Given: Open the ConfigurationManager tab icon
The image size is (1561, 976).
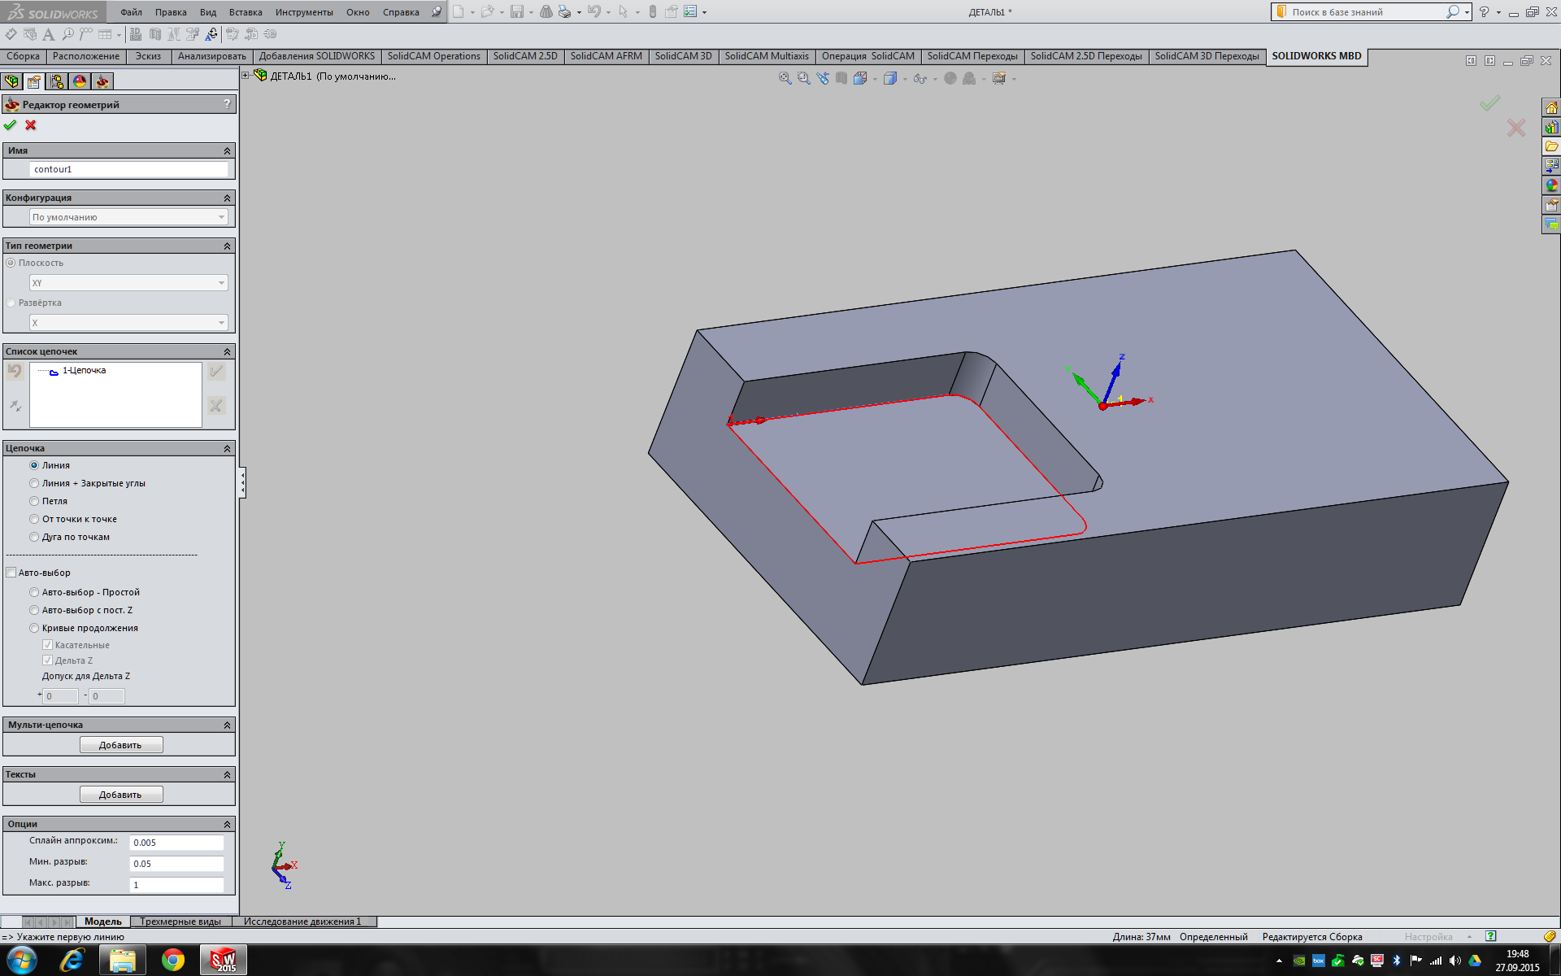Looking at the screenshot, I should pos(56,81).
